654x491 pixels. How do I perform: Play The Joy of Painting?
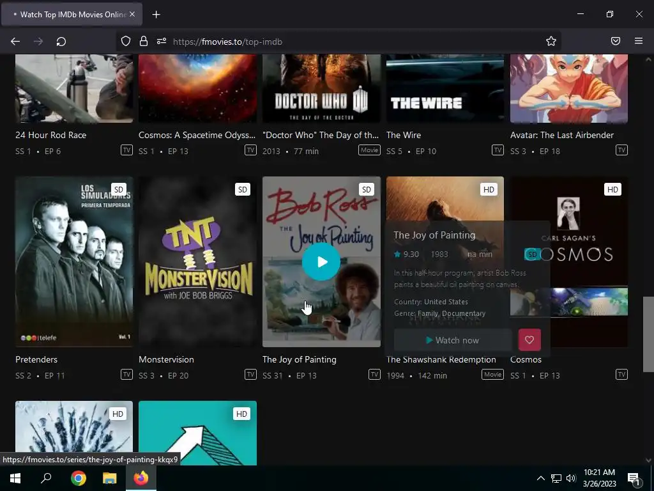tap(321, 261)
